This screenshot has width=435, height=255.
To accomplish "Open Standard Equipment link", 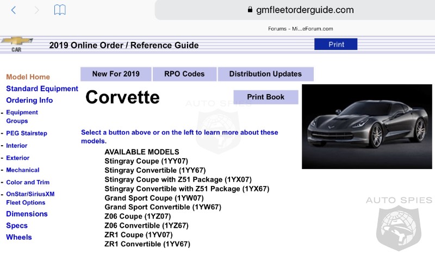I will (42, 89).
